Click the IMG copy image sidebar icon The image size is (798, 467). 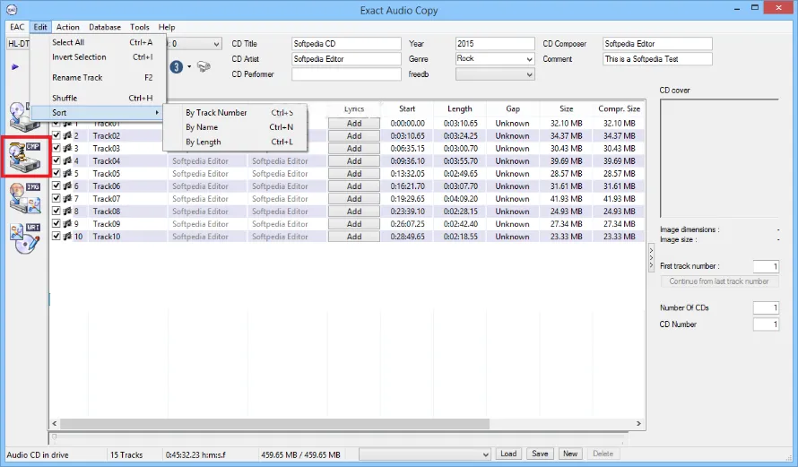25,198
